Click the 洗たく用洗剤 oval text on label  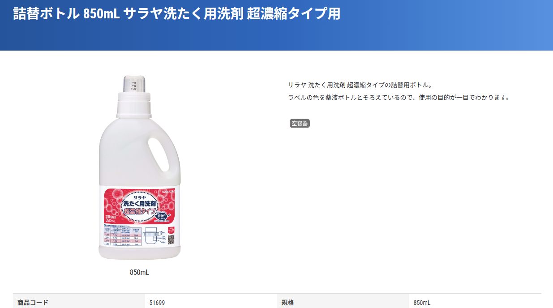[x=139, y=203]
